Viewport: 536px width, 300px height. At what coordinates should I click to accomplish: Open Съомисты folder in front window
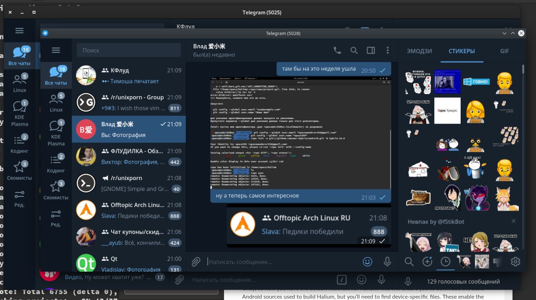point(56,190)
